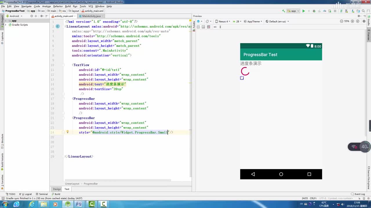Open the orientation dropdown in preview
The height and width of the screenshot is (208, 371).
click(209, 21)
